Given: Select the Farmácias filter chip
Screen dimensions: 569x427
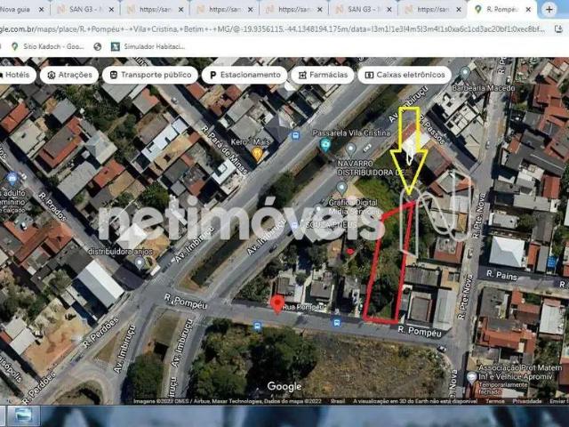Looking at the screenshot, I should pyautogui.click(x=322, y=75).
